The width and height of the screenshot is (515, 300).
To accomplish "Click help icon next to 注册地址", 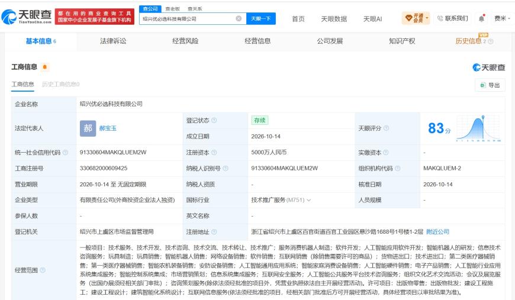I will (214, 232).
